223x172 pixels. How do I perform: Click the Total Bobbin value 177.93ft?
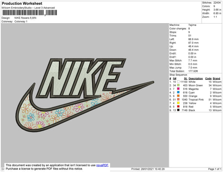tap(193, 71)
